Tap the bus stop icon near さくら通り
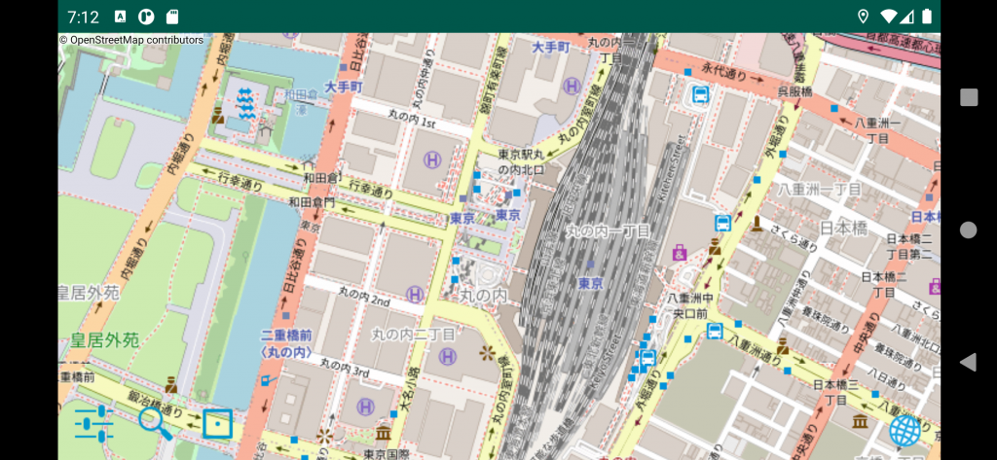Image resolution: width=997 pixels, height=460 pixels. point(722,223)
